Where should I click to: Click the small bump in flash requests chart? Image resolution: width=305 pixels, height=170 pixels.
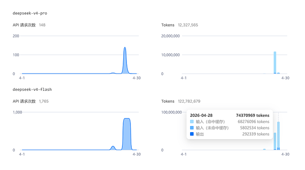point(113,148)
